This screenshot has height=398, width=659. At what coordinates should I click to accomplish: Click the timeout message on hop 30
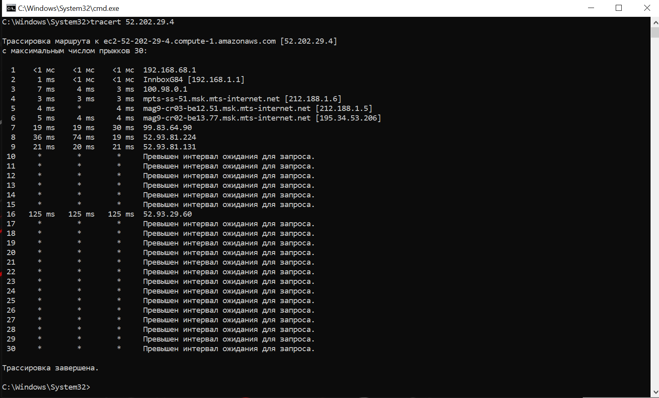(229, 349)
